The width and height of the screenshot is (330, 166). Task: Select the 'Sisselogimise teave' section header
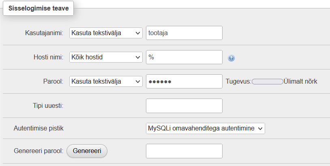pos(38,8)
